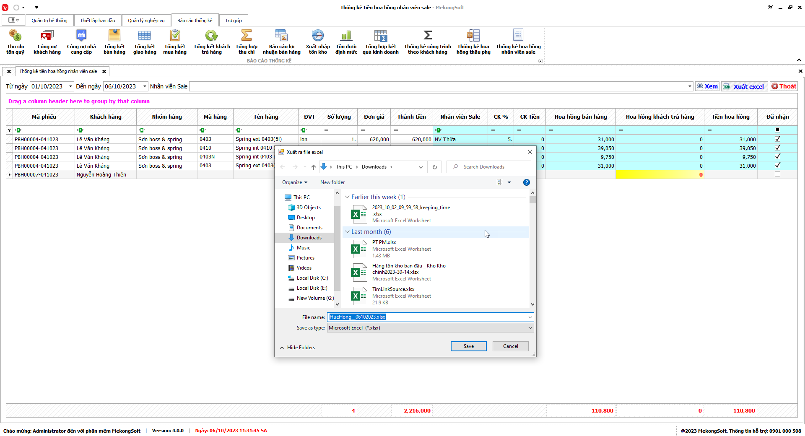Image resolution: width=805 pixels, height=436 pixels.
Task: Toggle the Đã nhận filter row checkbox
Action: coord(777,130)
